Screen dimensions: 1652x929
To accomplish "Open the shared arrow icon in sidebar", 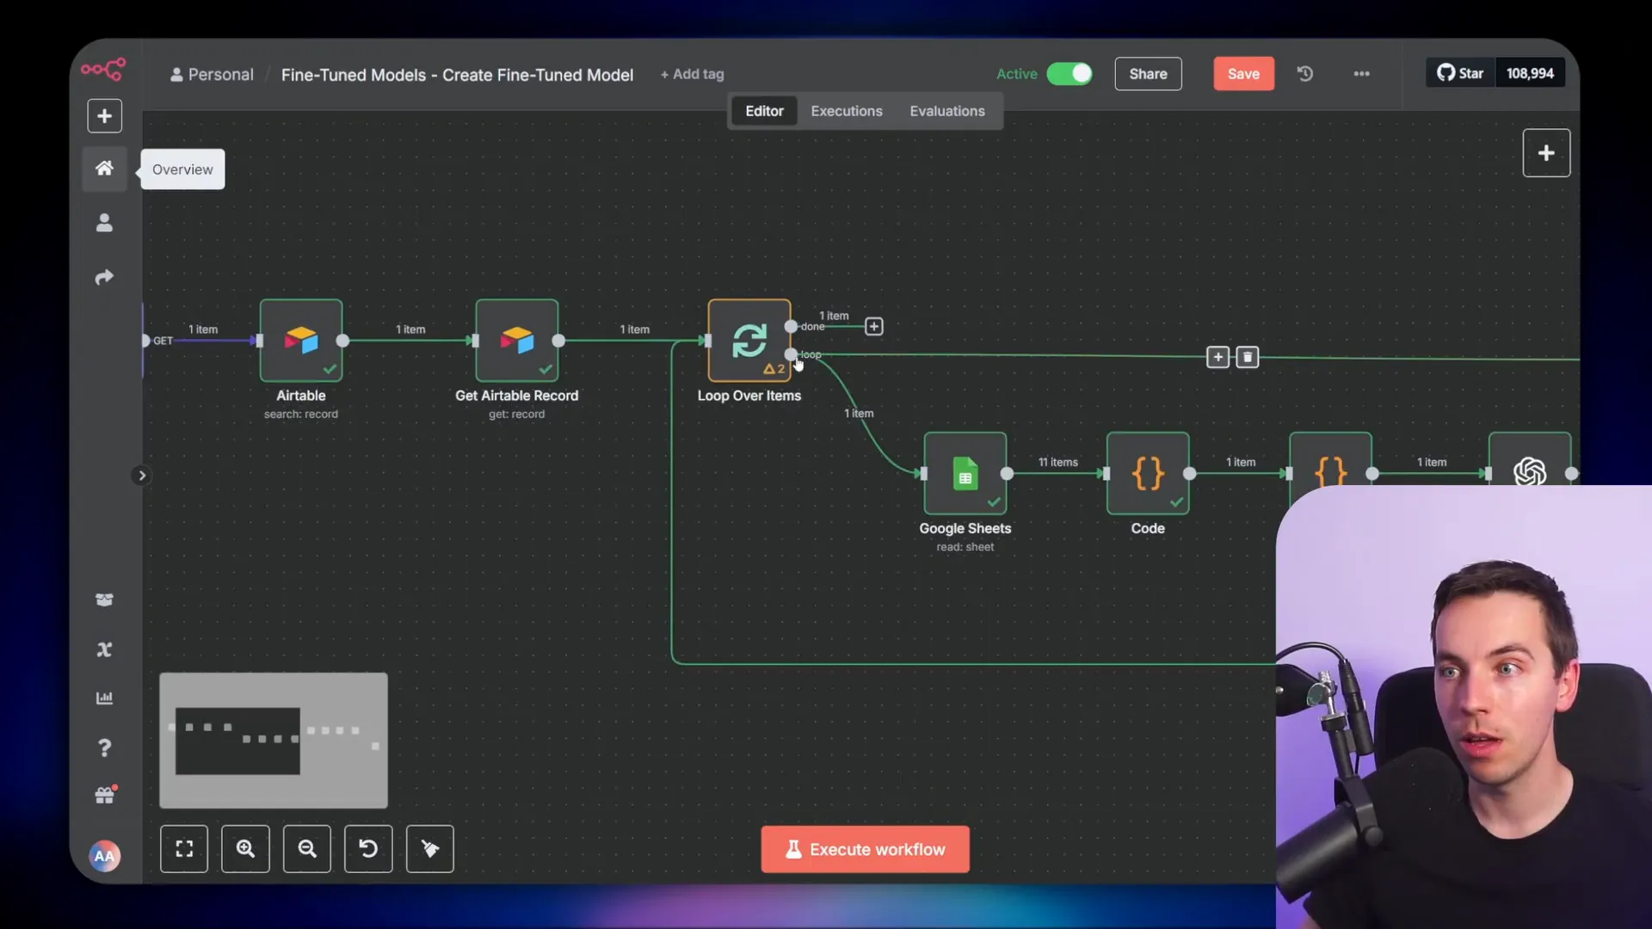I will (104, 277).
